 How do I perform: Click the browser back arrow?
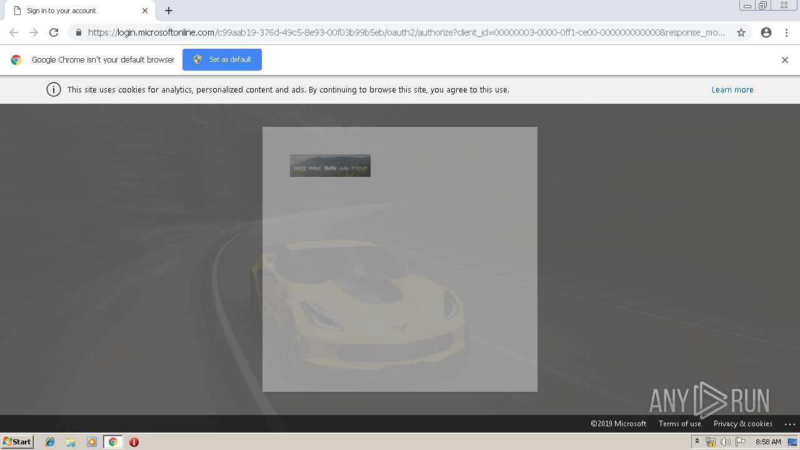14,32
